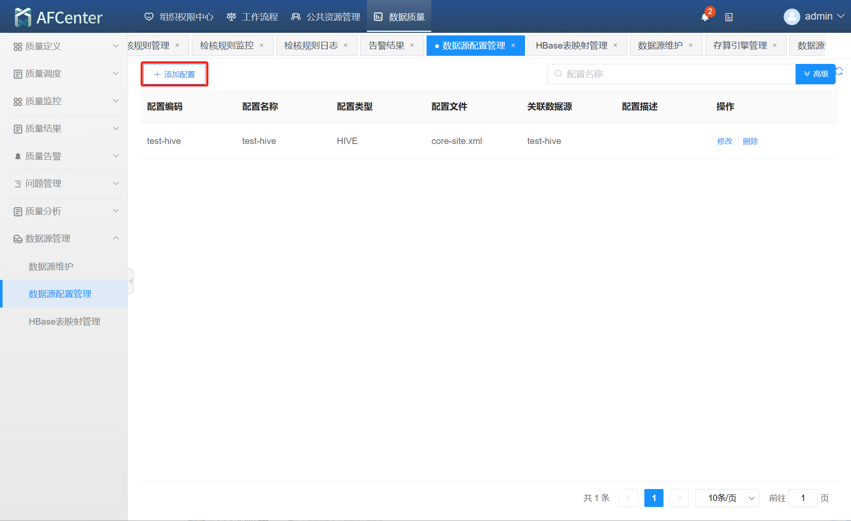
Task: Click the refresh icon beside 高级 button
Action: (839, 71)
